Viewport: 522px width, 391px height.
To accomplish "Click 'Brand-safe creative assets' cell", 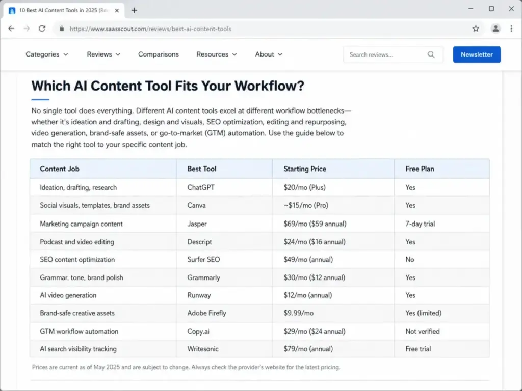I will point(103,313).
